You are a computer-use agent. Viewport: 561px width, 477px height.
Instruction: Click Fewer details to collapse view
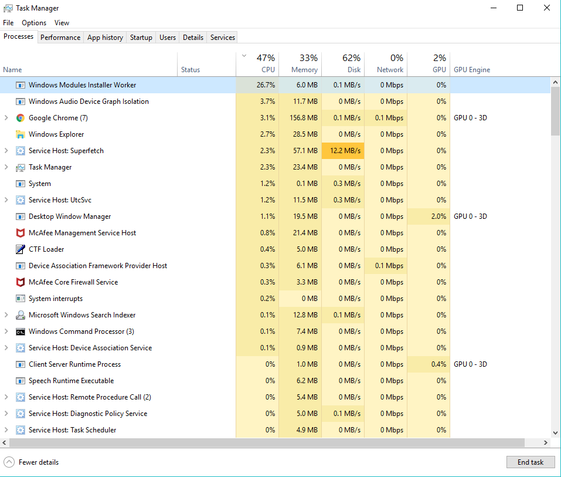31,462
